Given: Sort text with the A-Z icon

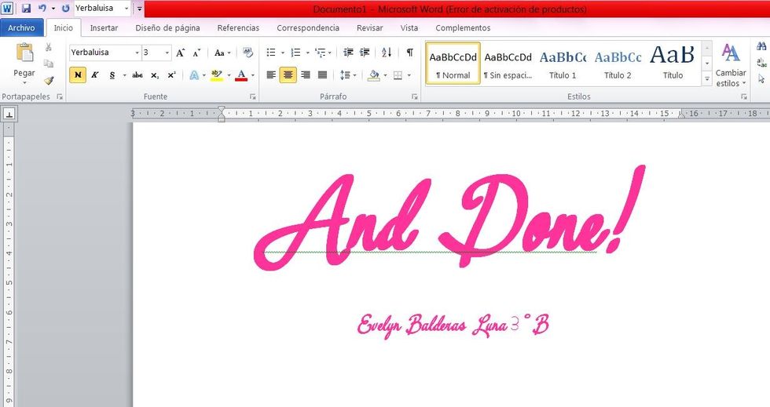Looking at the screenshot, I should click(387, 53).
